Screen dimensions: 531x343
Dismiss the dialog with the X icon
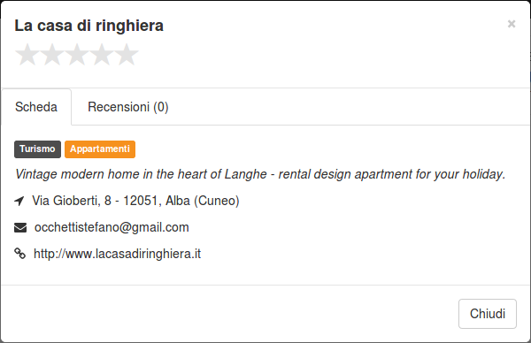512,24
